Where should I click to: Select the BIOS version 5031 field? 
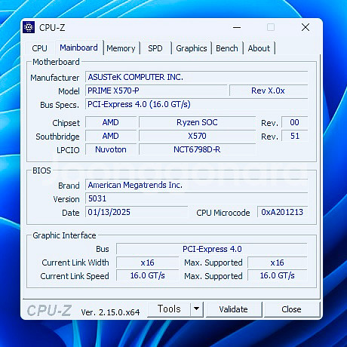pos(197,198)
